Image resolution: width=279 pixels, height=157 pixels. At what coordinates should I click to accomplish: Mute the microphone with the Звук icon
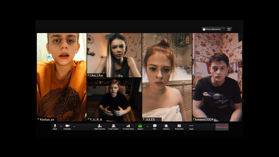[x=55, y=126]
